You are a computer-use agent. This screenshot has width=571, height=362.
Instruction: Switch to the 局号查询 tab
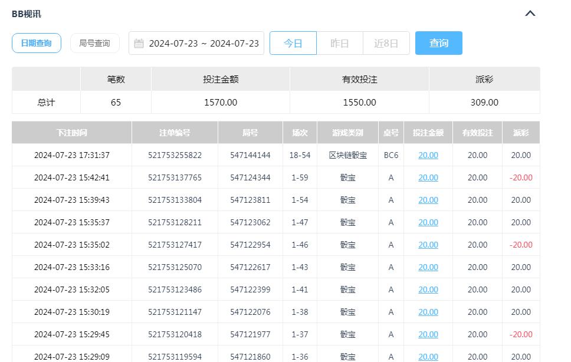click(x=94, y=42)
